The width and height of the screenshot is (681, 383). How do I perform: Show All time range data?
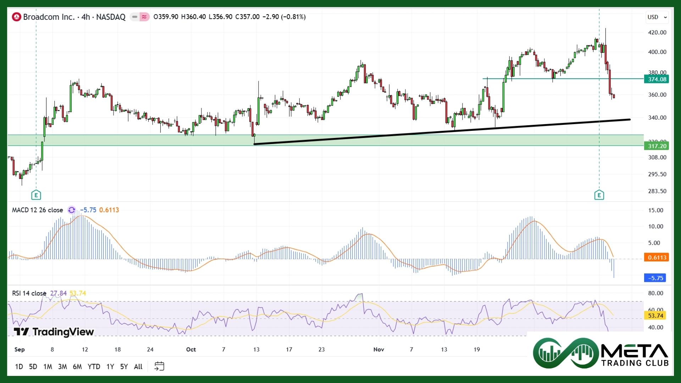138,367
